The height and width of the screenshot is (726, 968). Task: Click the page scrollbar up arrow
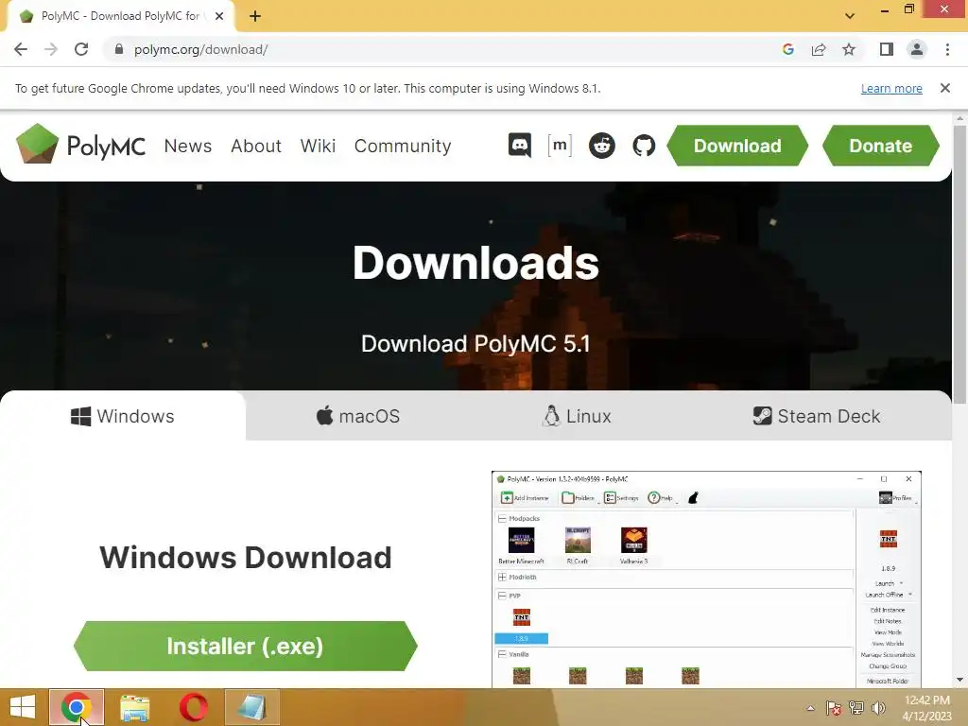pos(960,118)
